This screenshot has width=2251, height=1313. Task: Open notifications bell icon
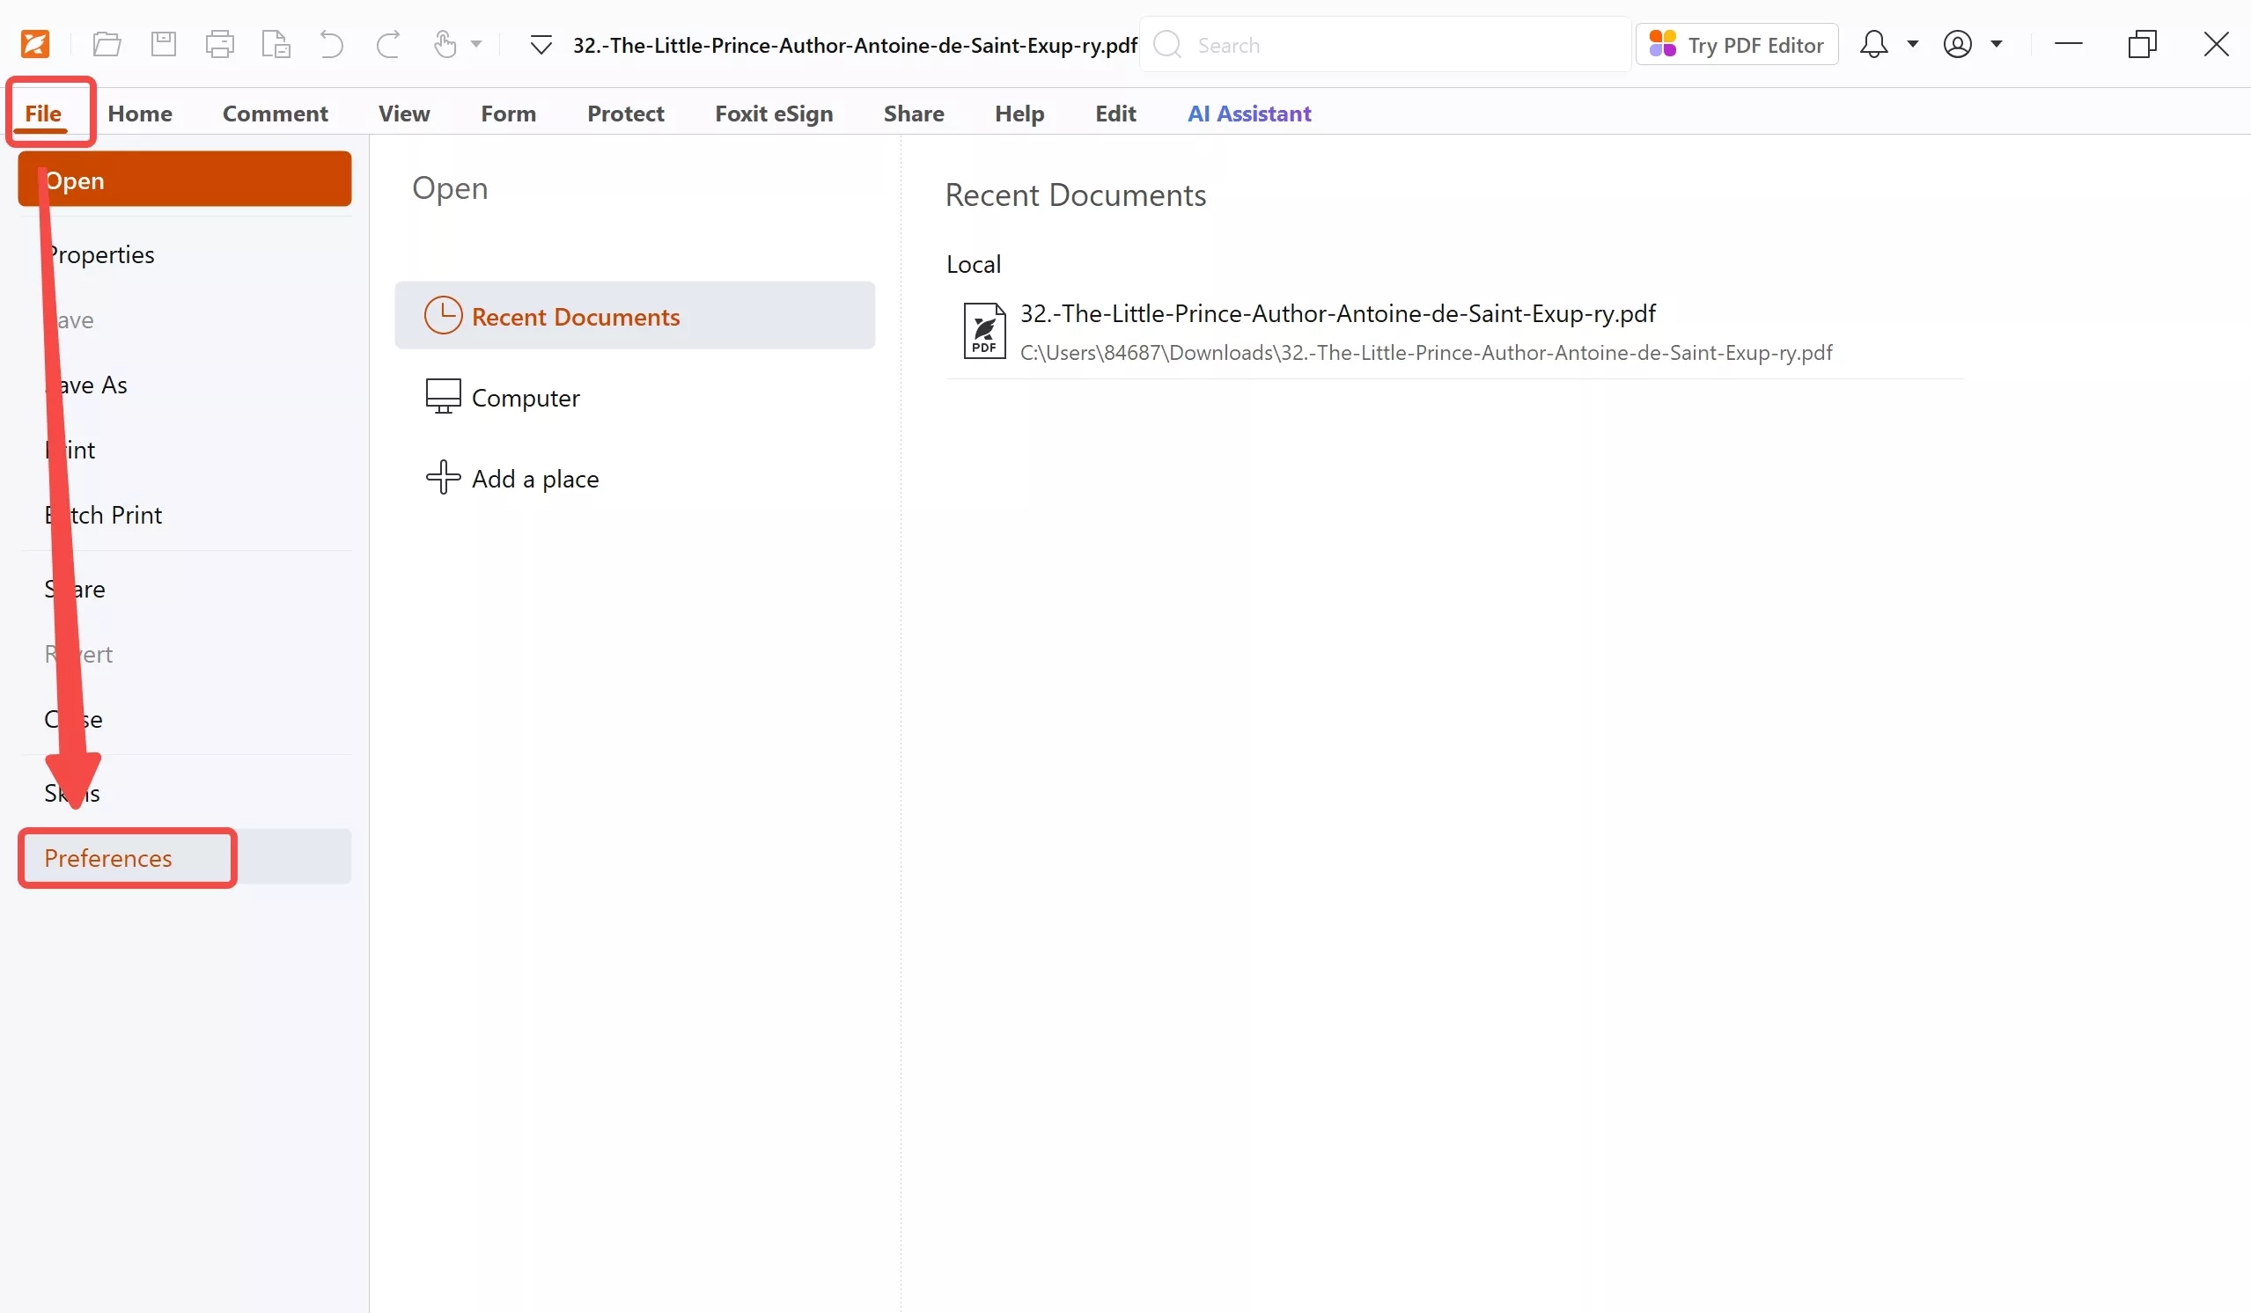coord(1873,44)
